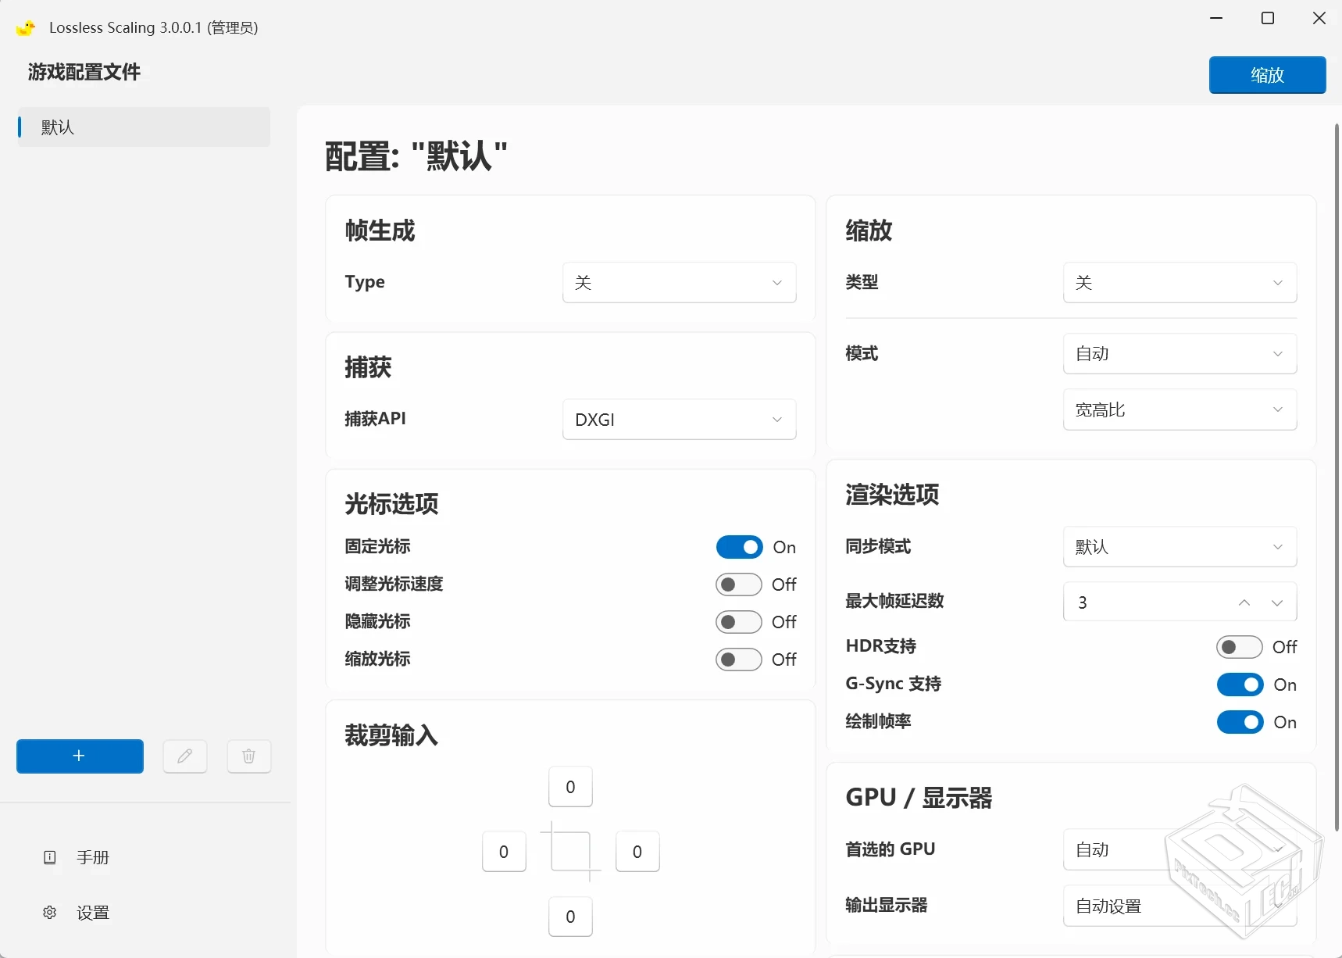
Task: Increase 最大帧延迟数 with the up arrow
Action: click(1244, 602)
